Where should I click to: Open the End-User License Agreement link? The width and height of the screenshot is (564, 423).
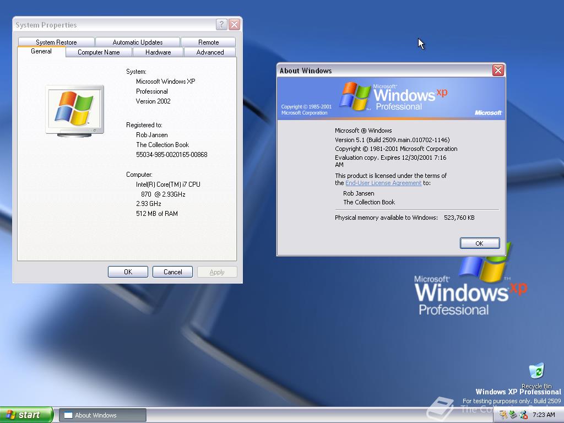click(x=383, y=183)
